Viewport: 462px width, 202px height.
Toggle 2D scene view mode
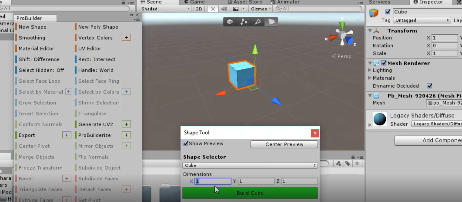tap(199, 9)
